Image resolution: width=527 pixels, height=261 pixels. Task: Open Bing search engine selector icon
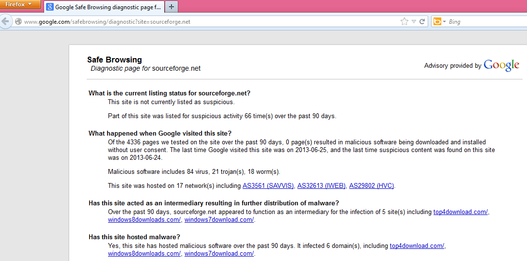[x=439, y=22]
